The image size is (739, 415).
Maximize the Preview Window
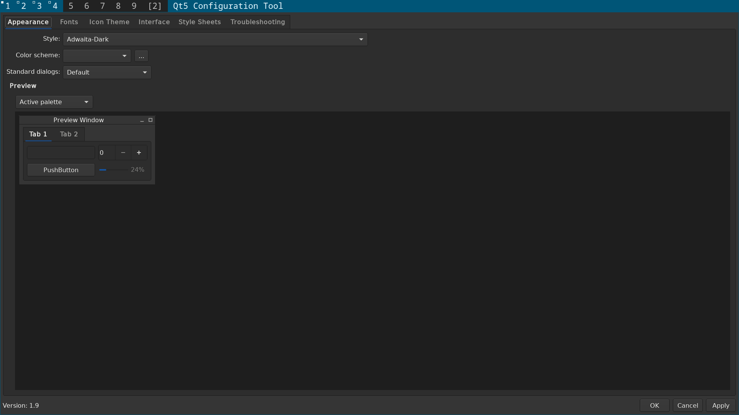150,120
